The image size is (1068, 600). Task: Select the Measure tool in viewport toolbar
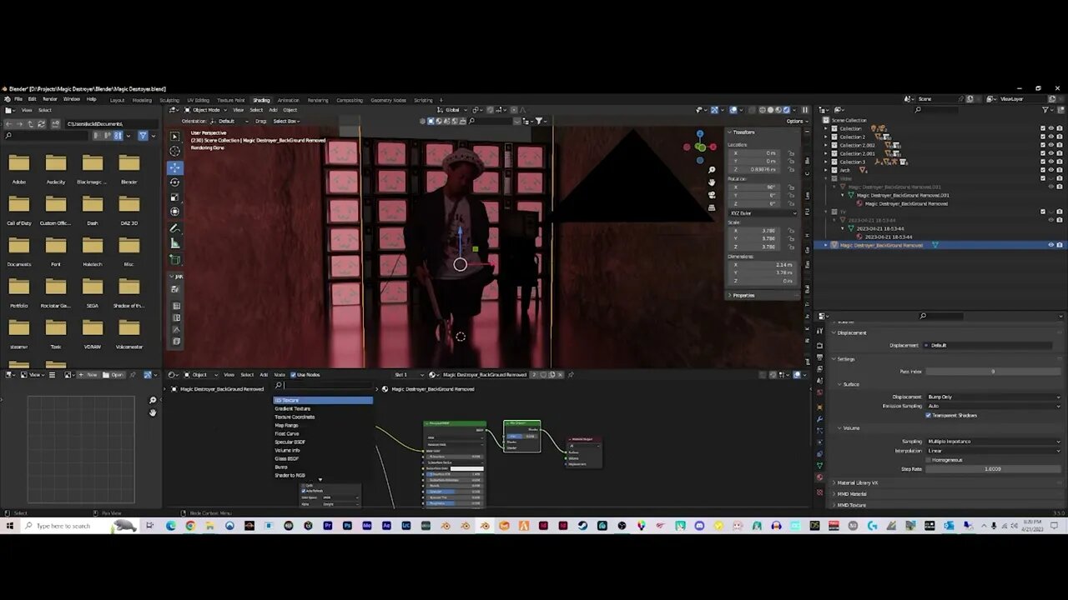point(174,243)
